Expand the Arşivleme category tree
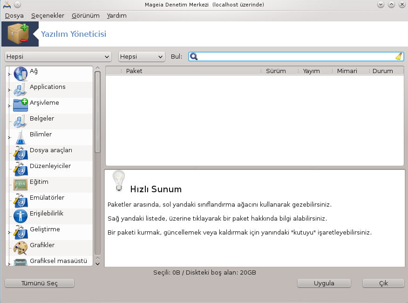 coord(9,106)
